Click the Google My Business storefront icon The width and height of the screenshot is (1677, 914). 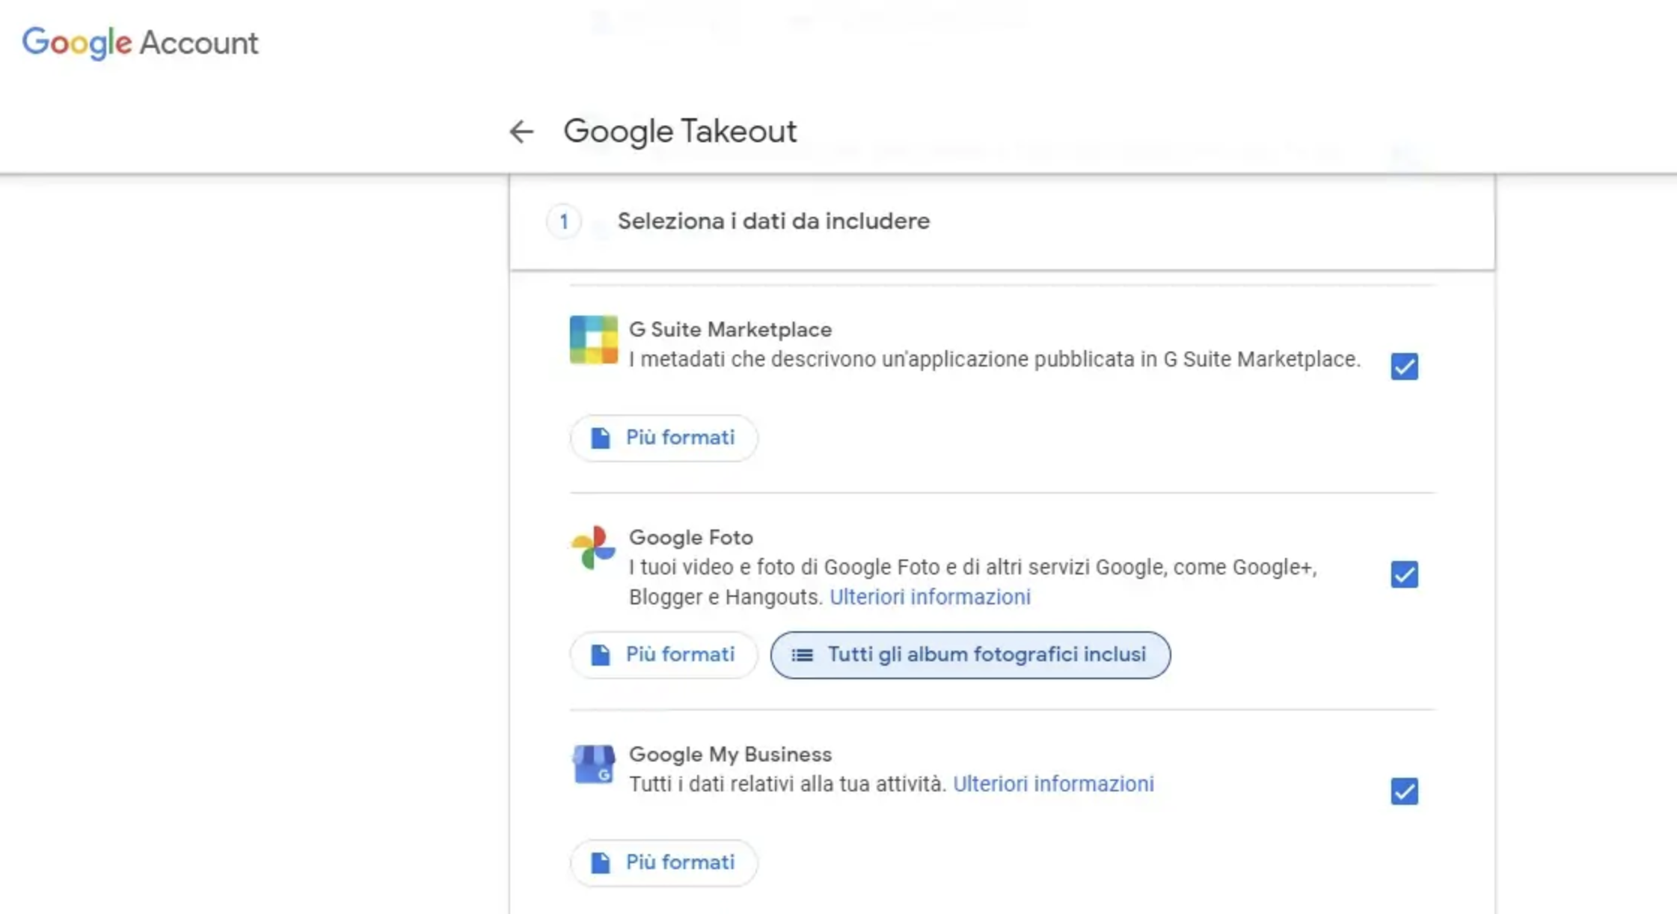pyautogui.click(x=593, y=764)
